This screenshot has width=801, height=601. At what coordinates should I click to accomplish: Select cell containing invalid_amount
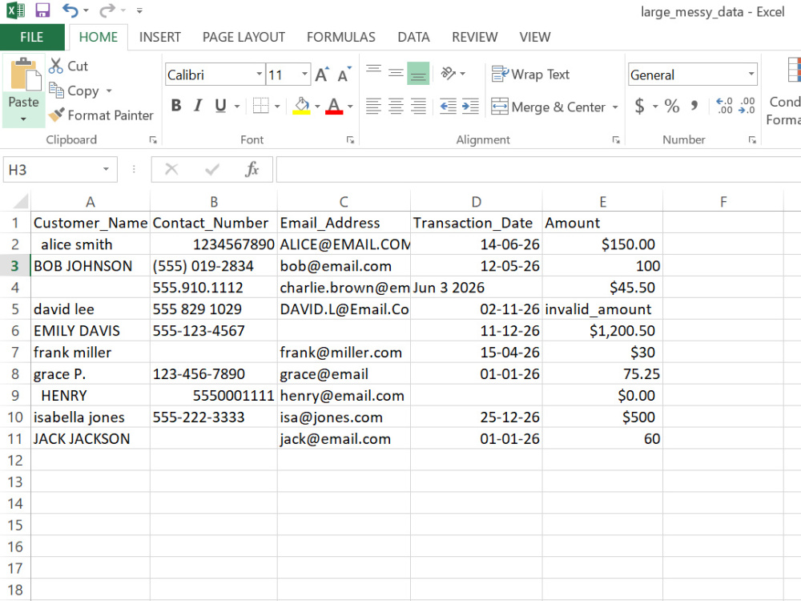point(602,309)
